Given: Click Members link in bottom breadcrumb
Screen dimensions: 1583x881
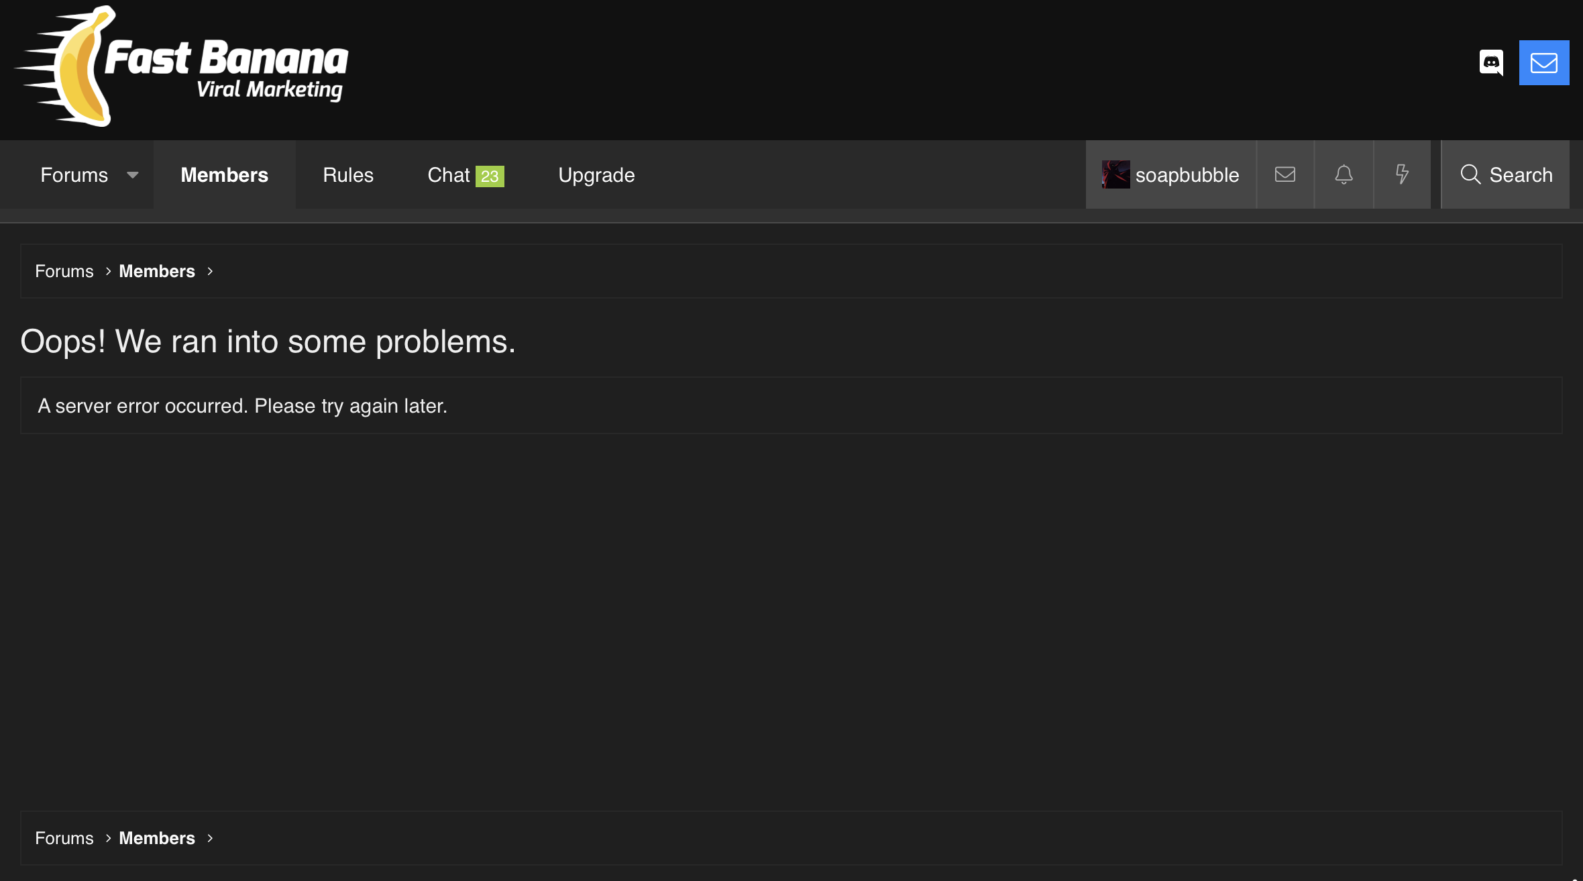Looking at the screenshot, I should click(156, 838).
